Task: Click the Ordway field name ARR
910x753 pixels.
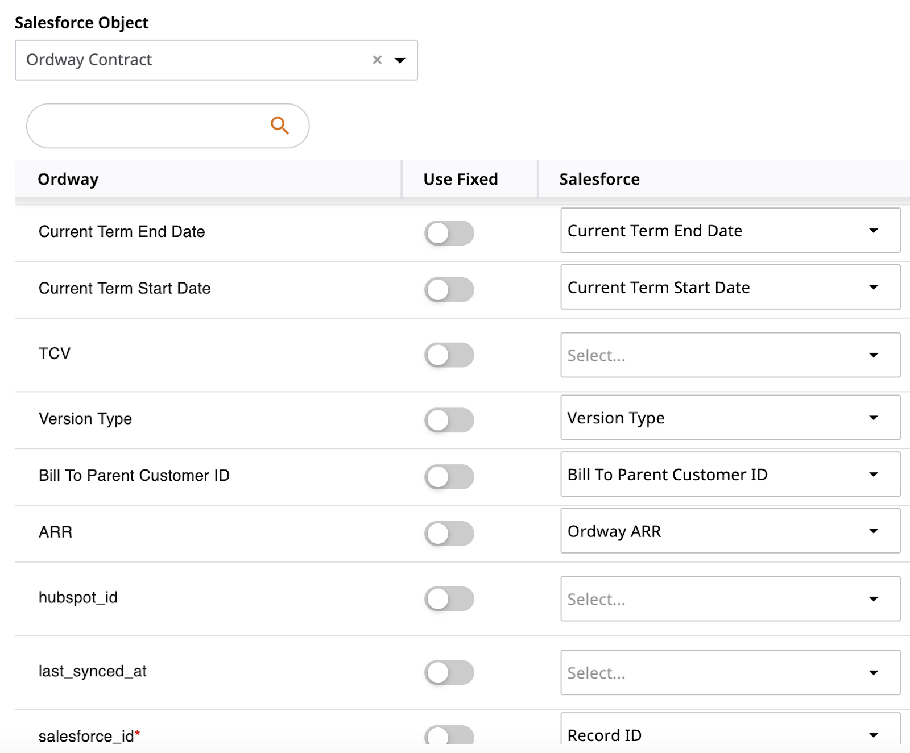Action: [55, 532]
